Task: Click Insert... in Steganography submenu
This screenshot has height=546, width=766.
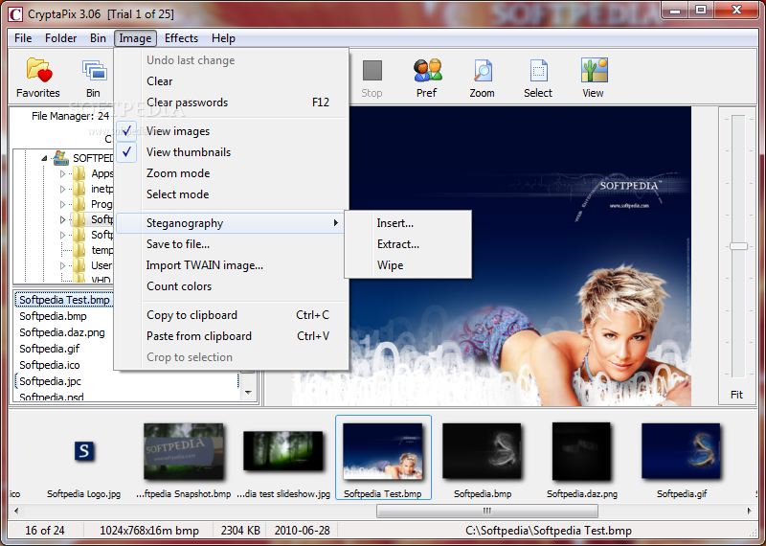Action: [409, 223]
